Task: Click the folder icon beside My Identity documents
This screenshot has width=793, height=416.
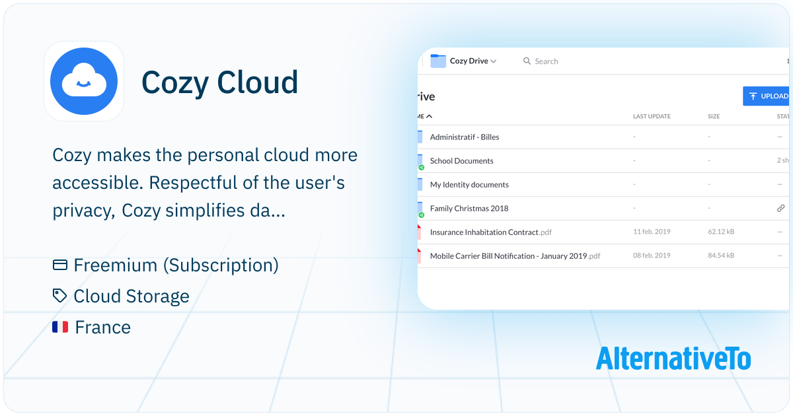Action: tap(420, 184)
